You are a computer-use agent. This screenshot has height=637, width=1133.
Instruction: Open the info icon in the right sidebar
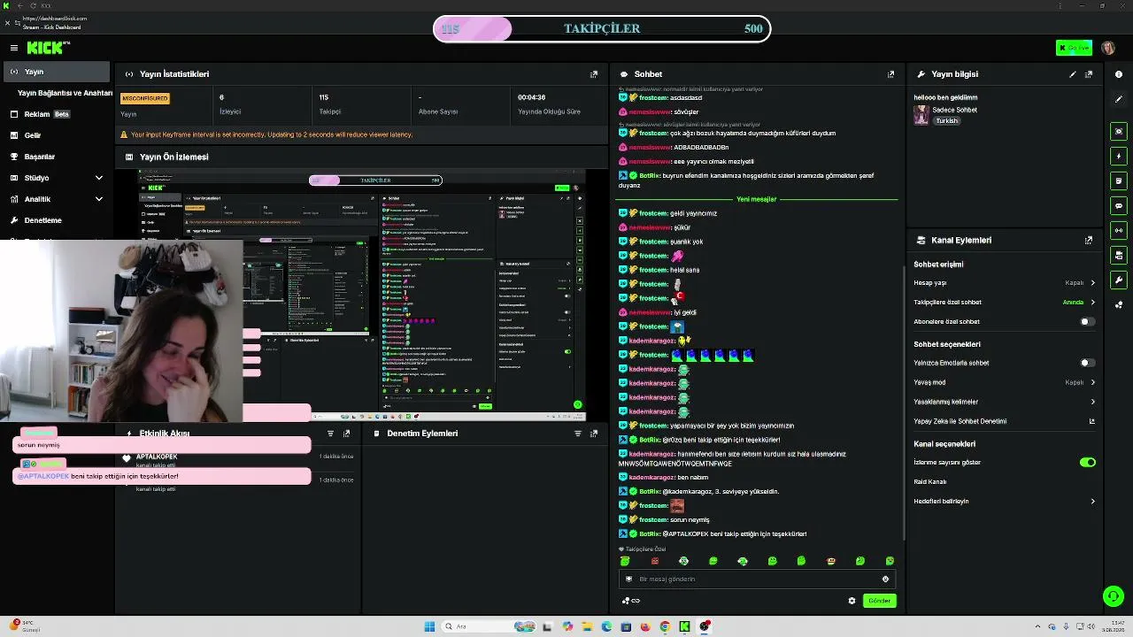pos(1119,74)
